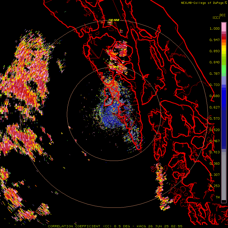Click the 0.680 color scale value
Image resolution: width=228 pixels, height=228 pixels.
click(215, 96)
